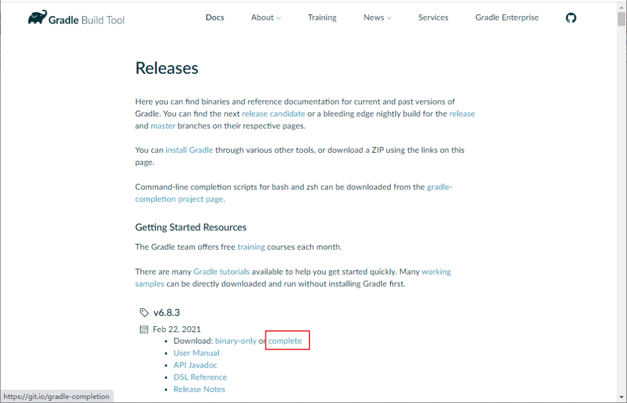Click the vertical scrollbar thumb

tap(621, 19)
